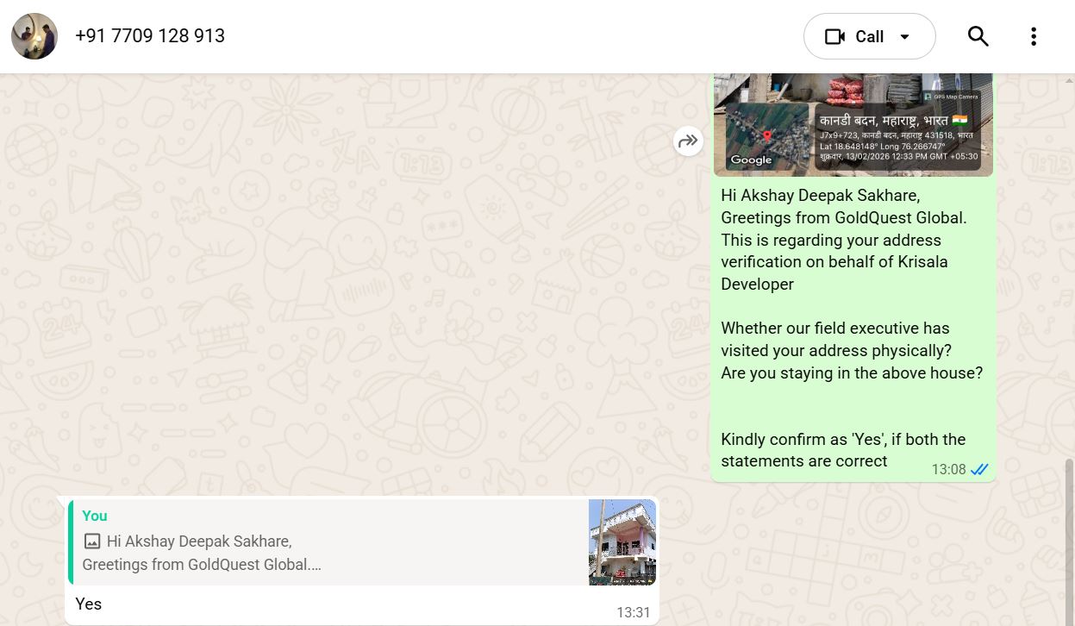
Task: Click the image icon in the quoted reply
Action: pos(92,541)
